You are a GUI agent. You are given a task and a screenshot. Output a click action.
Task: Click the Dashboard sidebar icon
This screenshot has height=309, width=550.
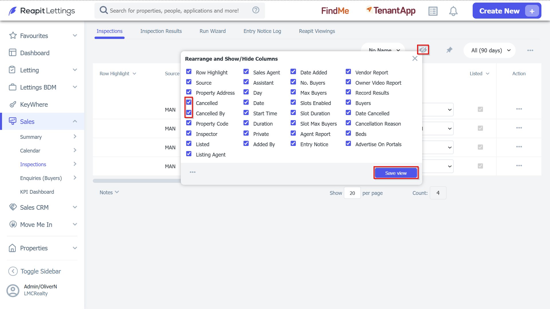tap(13, 53)
